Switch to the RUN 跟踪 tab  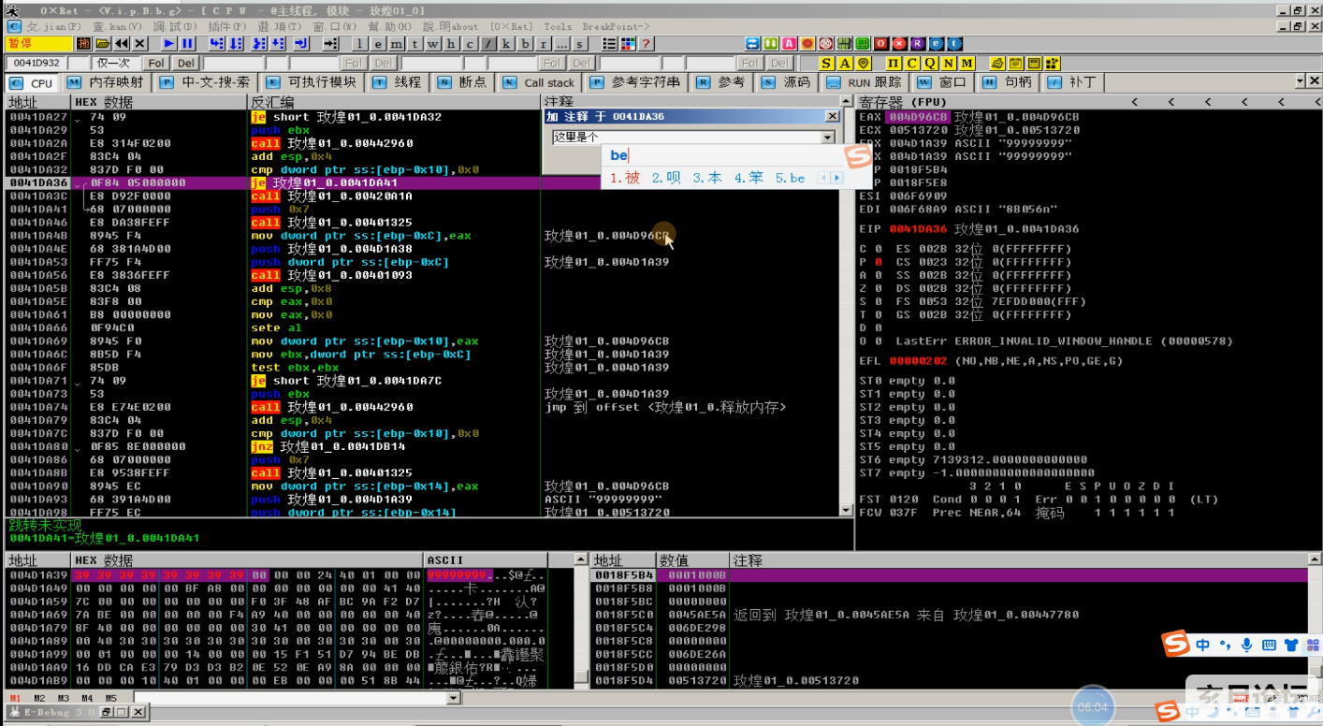[865, 82]
